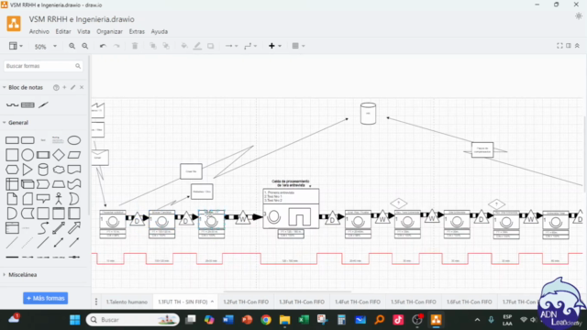Click the zoom in magnifier icon

(x=72, y=46)
